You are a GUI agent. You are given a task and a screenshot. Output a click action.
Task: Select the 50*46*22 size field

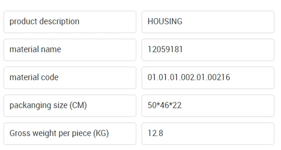[x=208, y=105]
